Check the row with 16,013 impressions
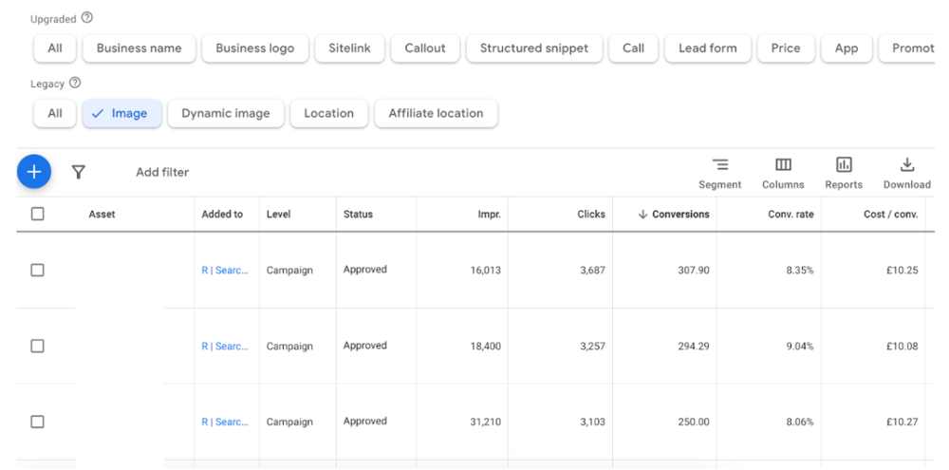Image resolution: width=949 pixels, height=470 pixels. 37,270
